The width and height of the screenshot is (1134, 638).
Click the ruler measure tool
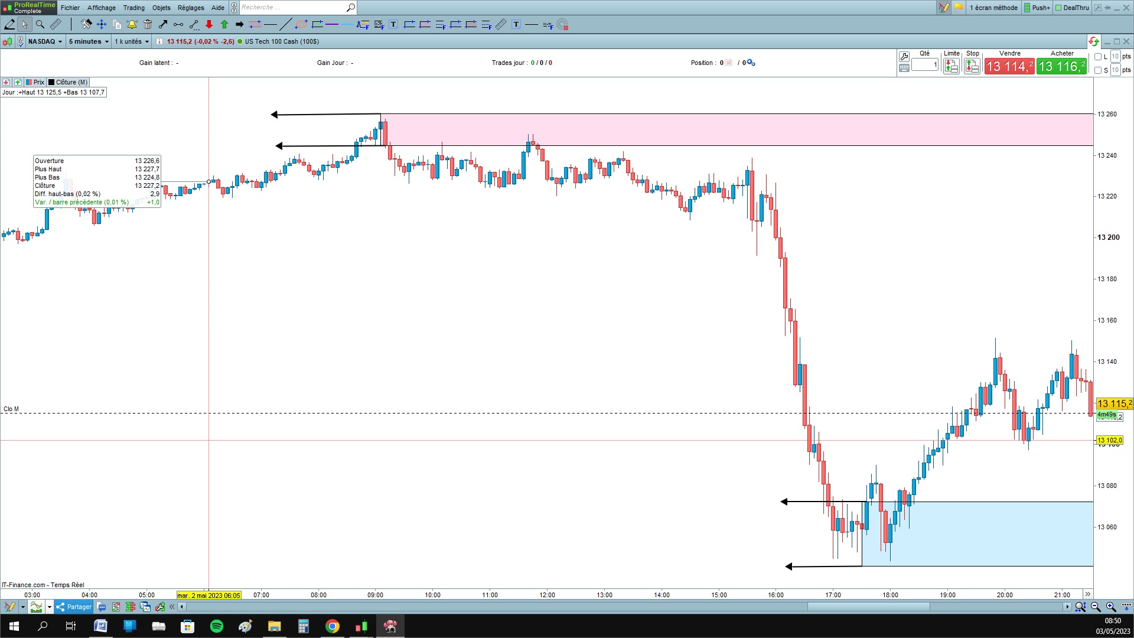(56, 24)
